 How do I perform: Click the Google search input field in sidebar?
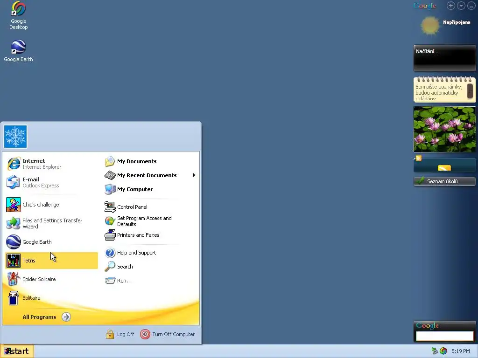click(444, 336)
